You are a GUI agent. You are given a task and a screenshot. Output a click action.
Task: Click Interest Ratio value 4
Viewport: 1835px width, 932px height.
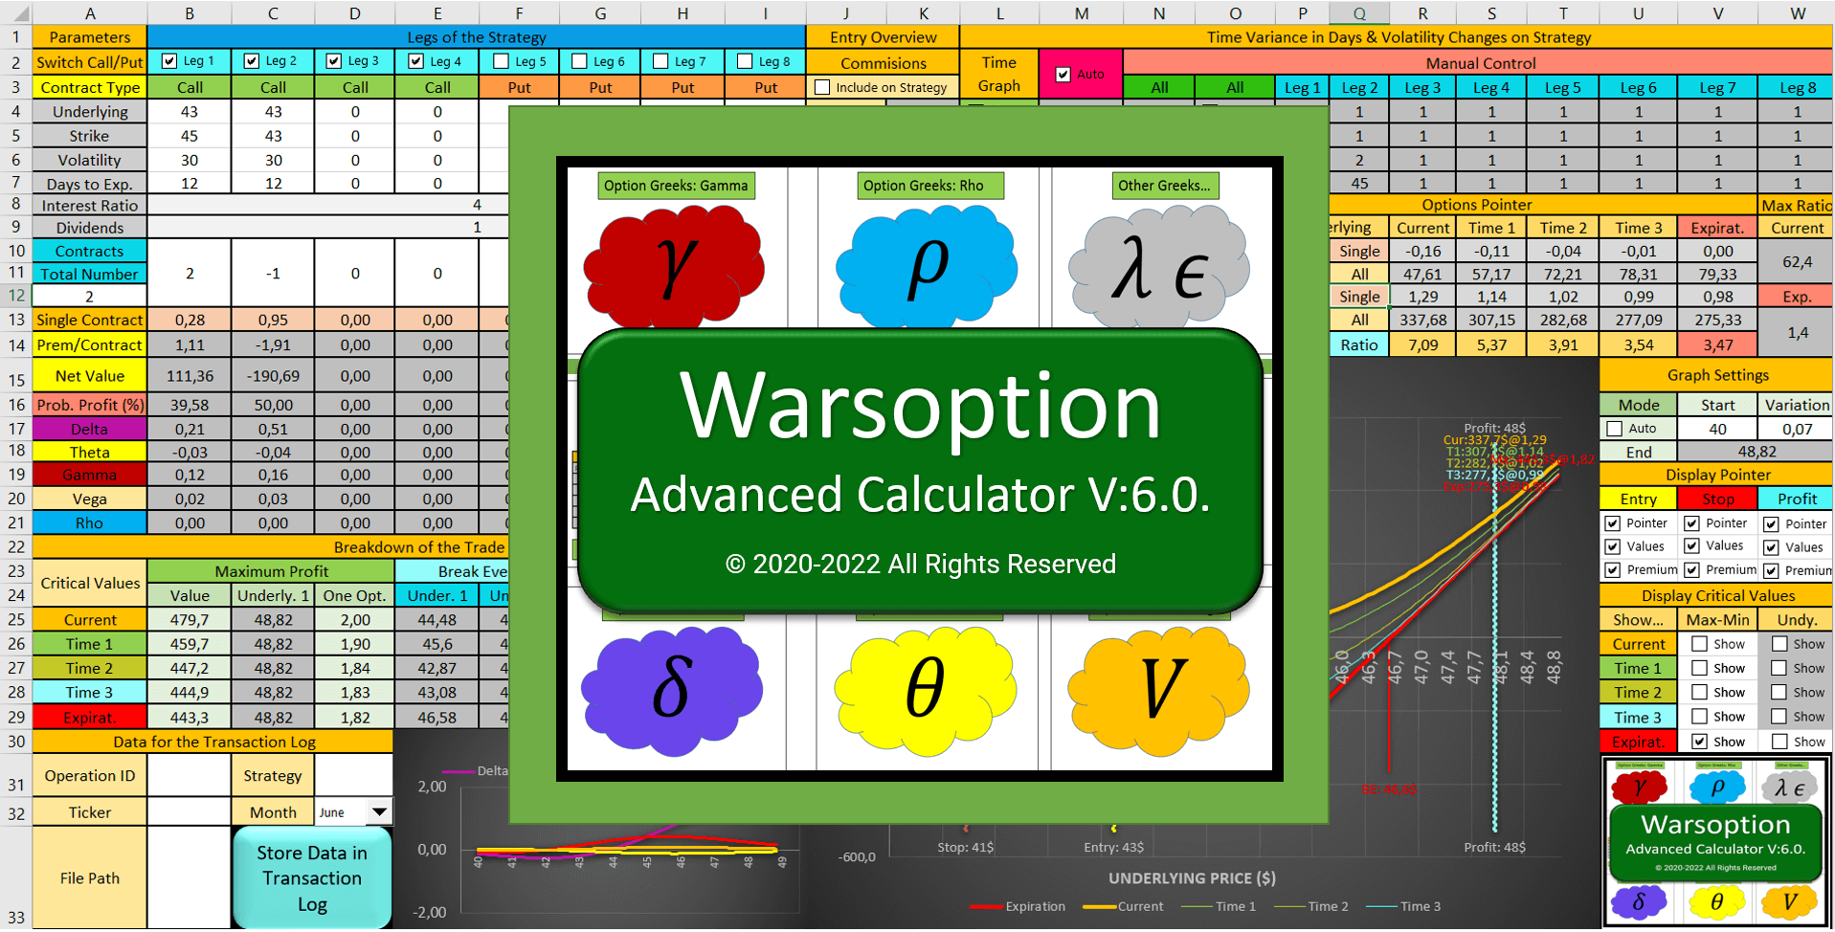(477, 205)
